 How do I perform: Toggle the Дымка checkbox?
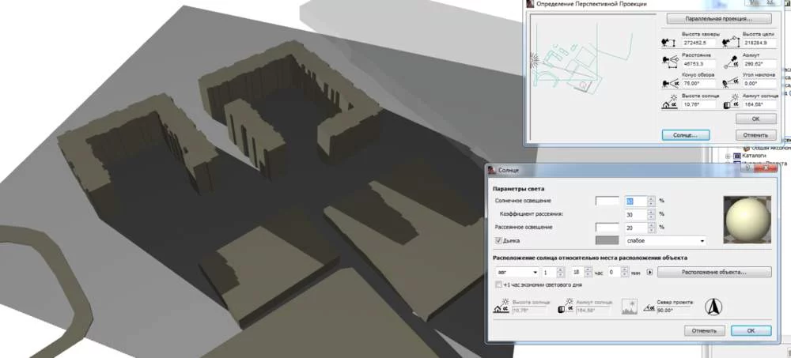[498, 240]
